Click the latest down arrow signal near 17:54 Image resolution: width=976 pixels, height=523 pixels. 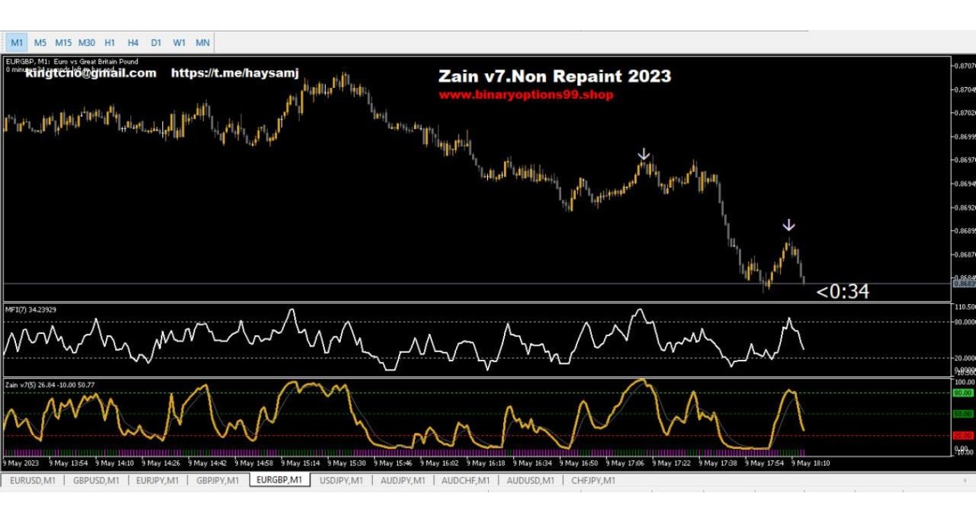pos(788,225)
